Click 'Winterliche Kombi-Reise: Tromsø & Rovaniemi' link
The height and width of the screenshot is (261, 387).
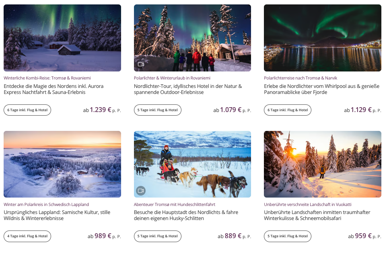(47, 78)
